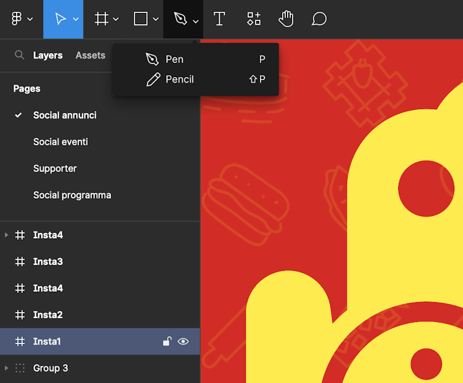This screenshot has height=383, width=463.
Task: Close the pen tools dropdown chevron
Action: pos(196,21)
